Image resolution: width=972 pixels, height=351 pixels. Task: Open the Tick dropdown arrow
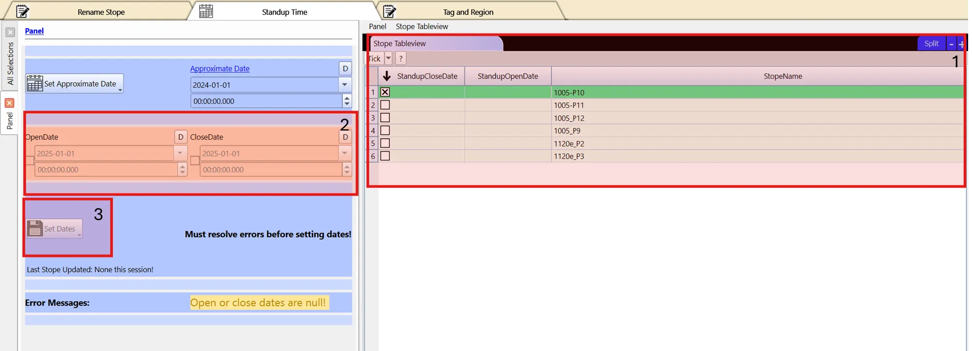click(x=388, y=59)
